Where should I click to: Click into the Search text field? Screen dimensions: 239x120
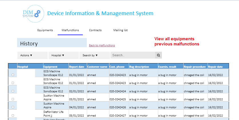click(132, 55)
